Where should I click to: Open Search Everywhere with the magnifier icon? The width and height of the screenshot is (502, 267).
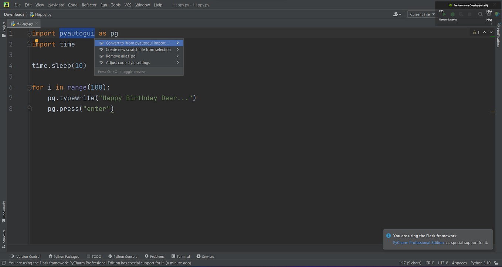481,14
